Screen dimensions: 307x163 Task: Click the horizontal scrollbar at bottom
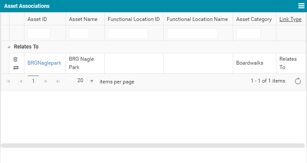click(153, 146)
